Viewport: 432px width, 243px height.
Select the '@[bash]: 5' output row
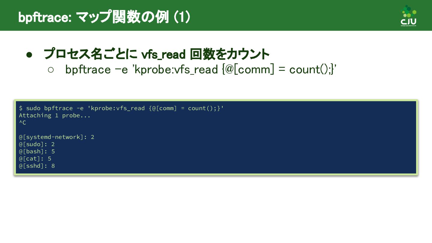click(x=37, y=151)
